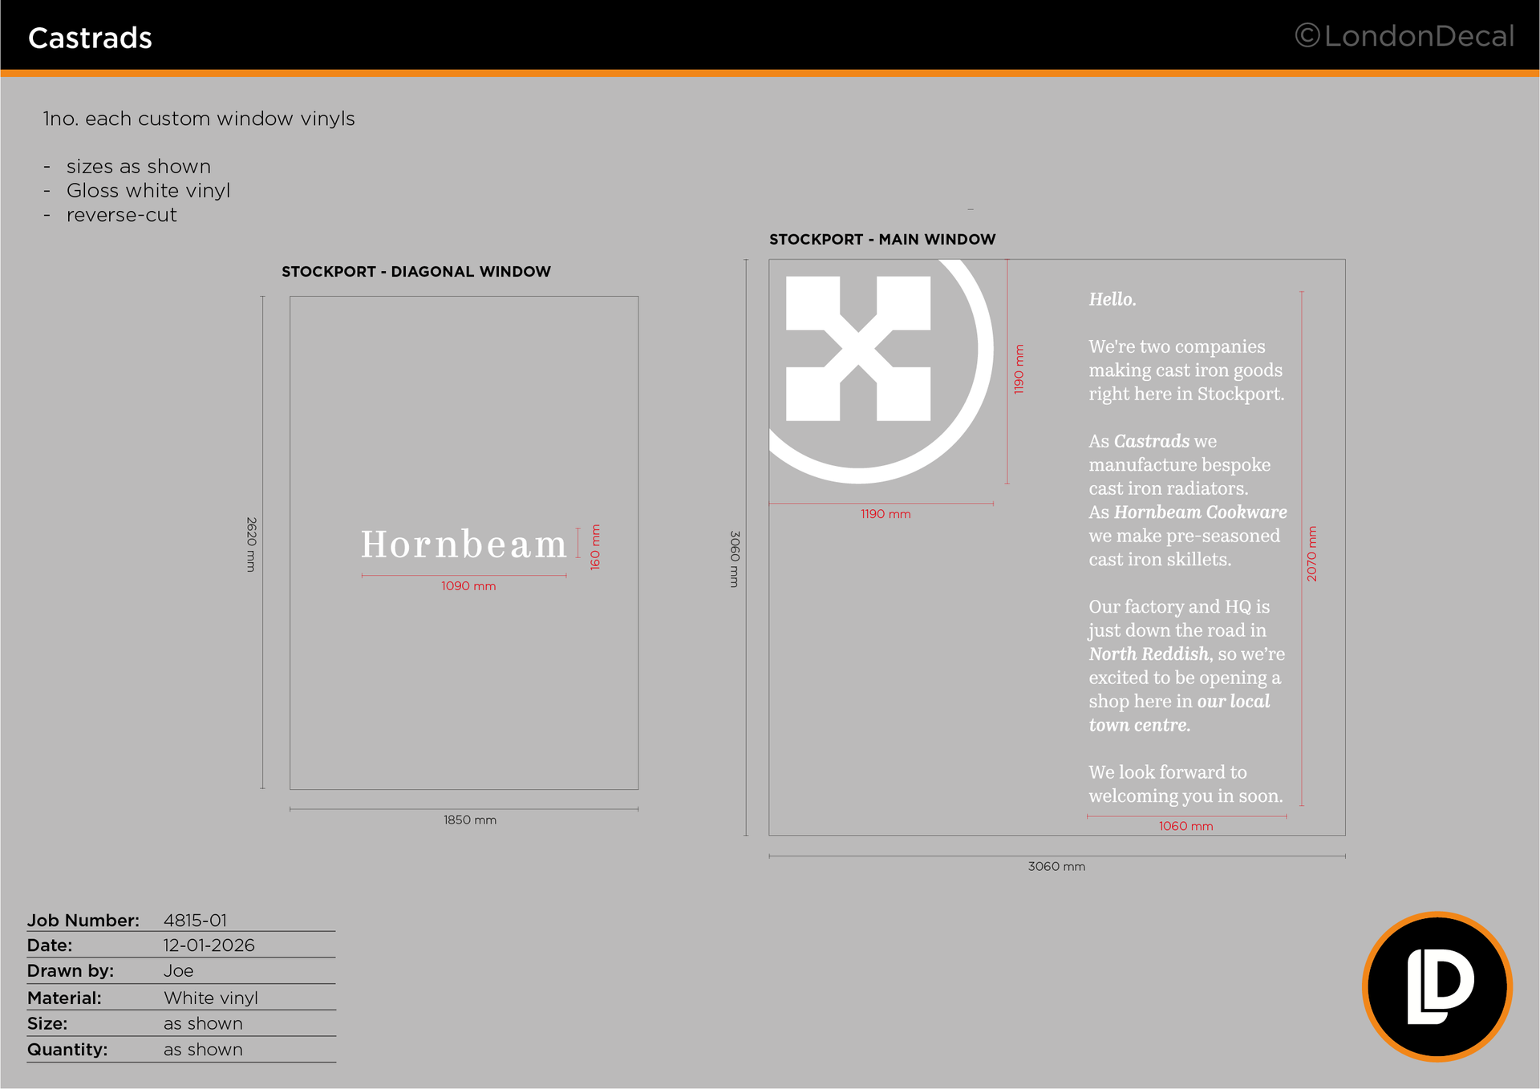Image resolution: width=1540 pixels, height=1089 pixels.
Task: Click the 1060 mm text width dimension
Action: pos(1185,826)
